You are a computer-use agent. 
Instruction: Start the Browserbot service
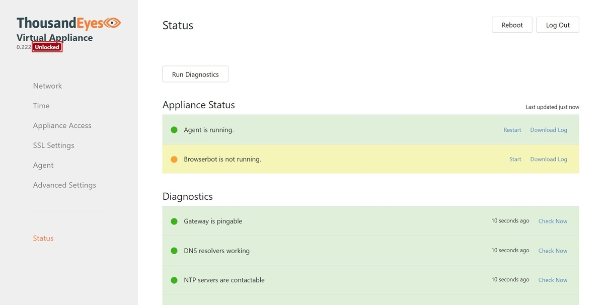click(x=514, y=159)
